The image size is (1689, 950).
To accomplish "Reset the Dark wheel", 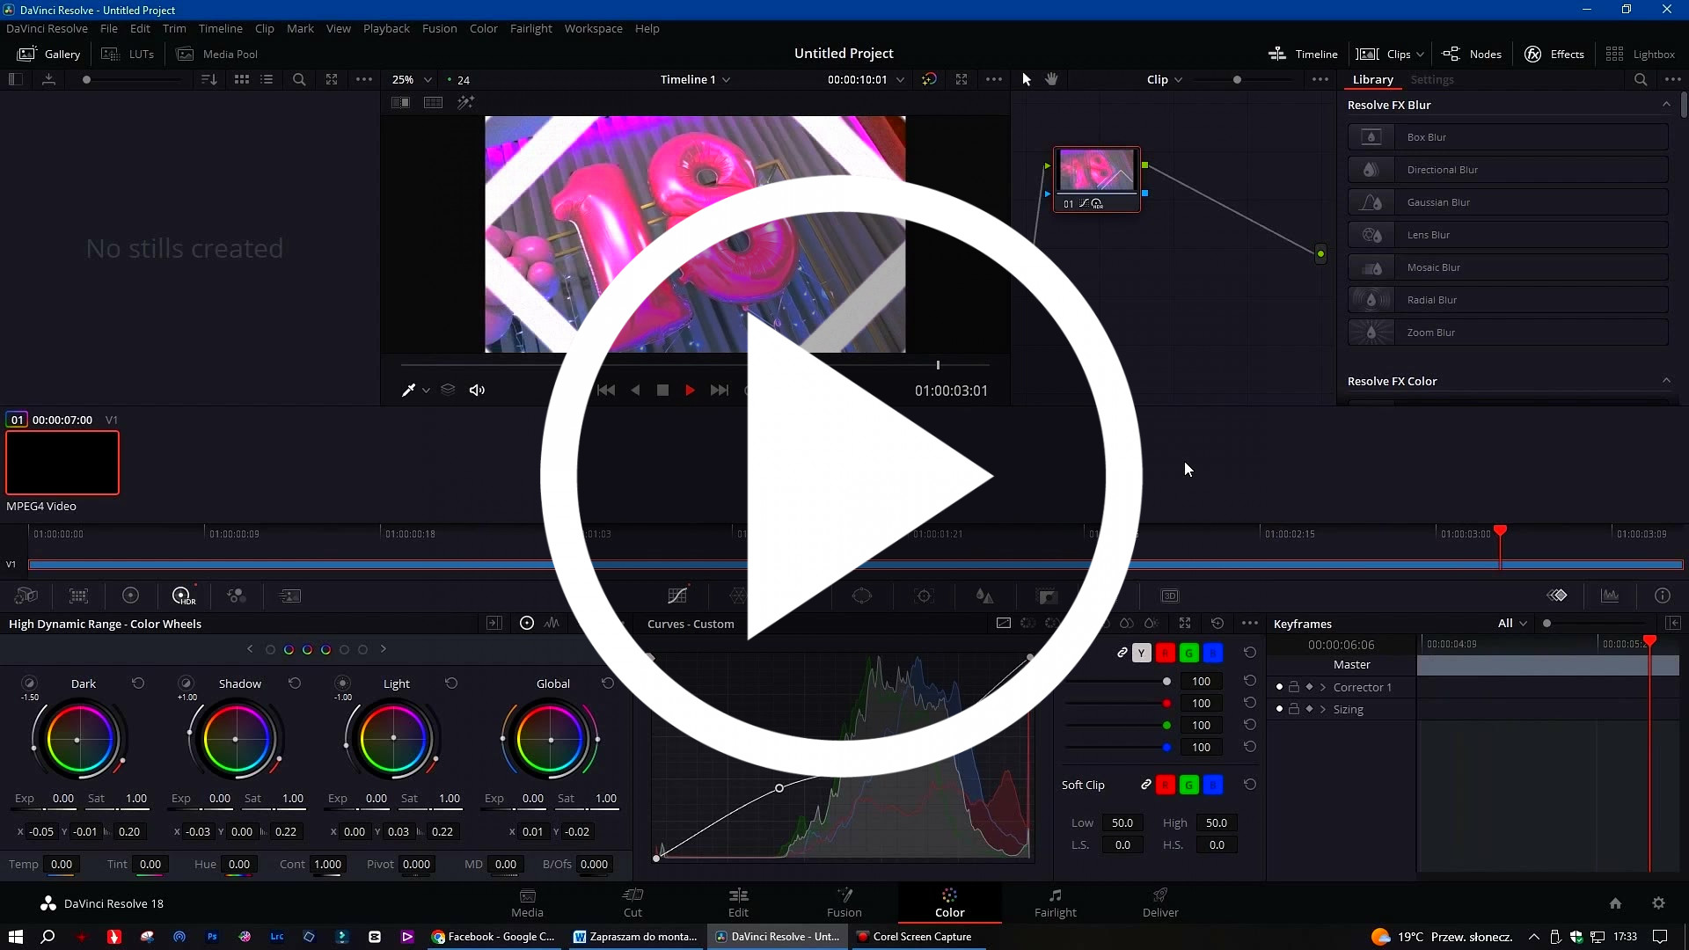I will click(x=138, y=683).
